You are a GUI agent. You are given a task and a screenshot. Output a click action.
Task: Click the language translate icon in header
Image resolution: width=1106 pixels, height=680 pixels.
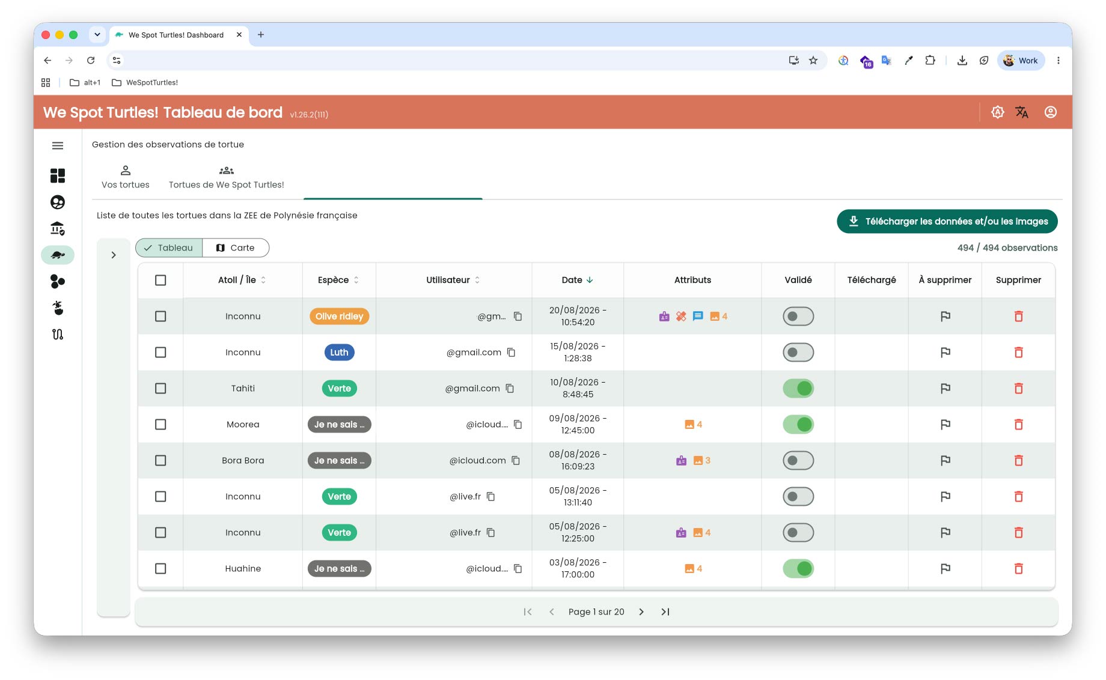point(1022,112)
